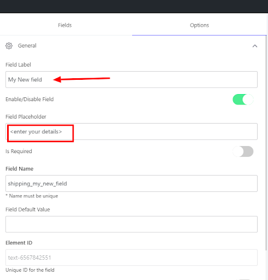268x280 pixels.
Task: Click the 'Field Label' caption text
Action: click(18, 65)
